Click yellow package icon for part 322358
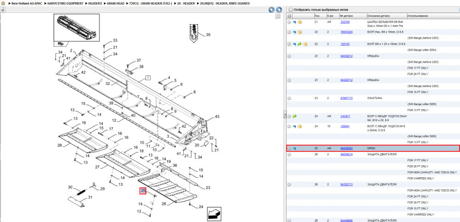 click(x=300, y=22)
